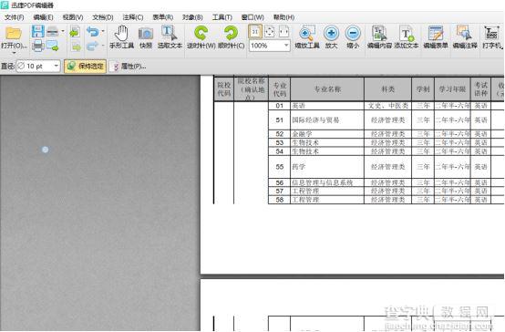Screen dimensions: 505x332
Task: Click the 专业名称 table header
Action: click(327, 89)
